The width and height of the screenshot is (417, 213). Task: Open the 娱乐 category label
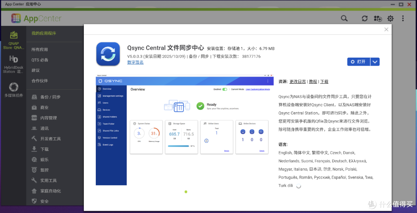tap(44, 160)
